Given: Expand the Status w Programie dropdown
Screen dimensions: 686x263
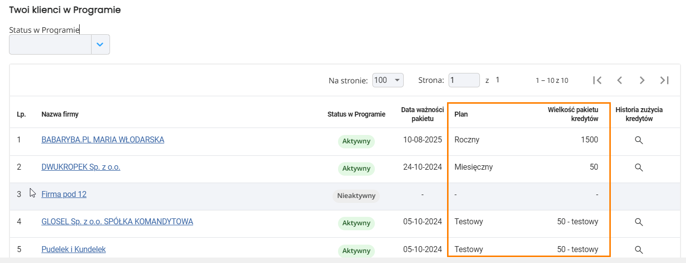Looking at the screenshot, I should 100,45.
